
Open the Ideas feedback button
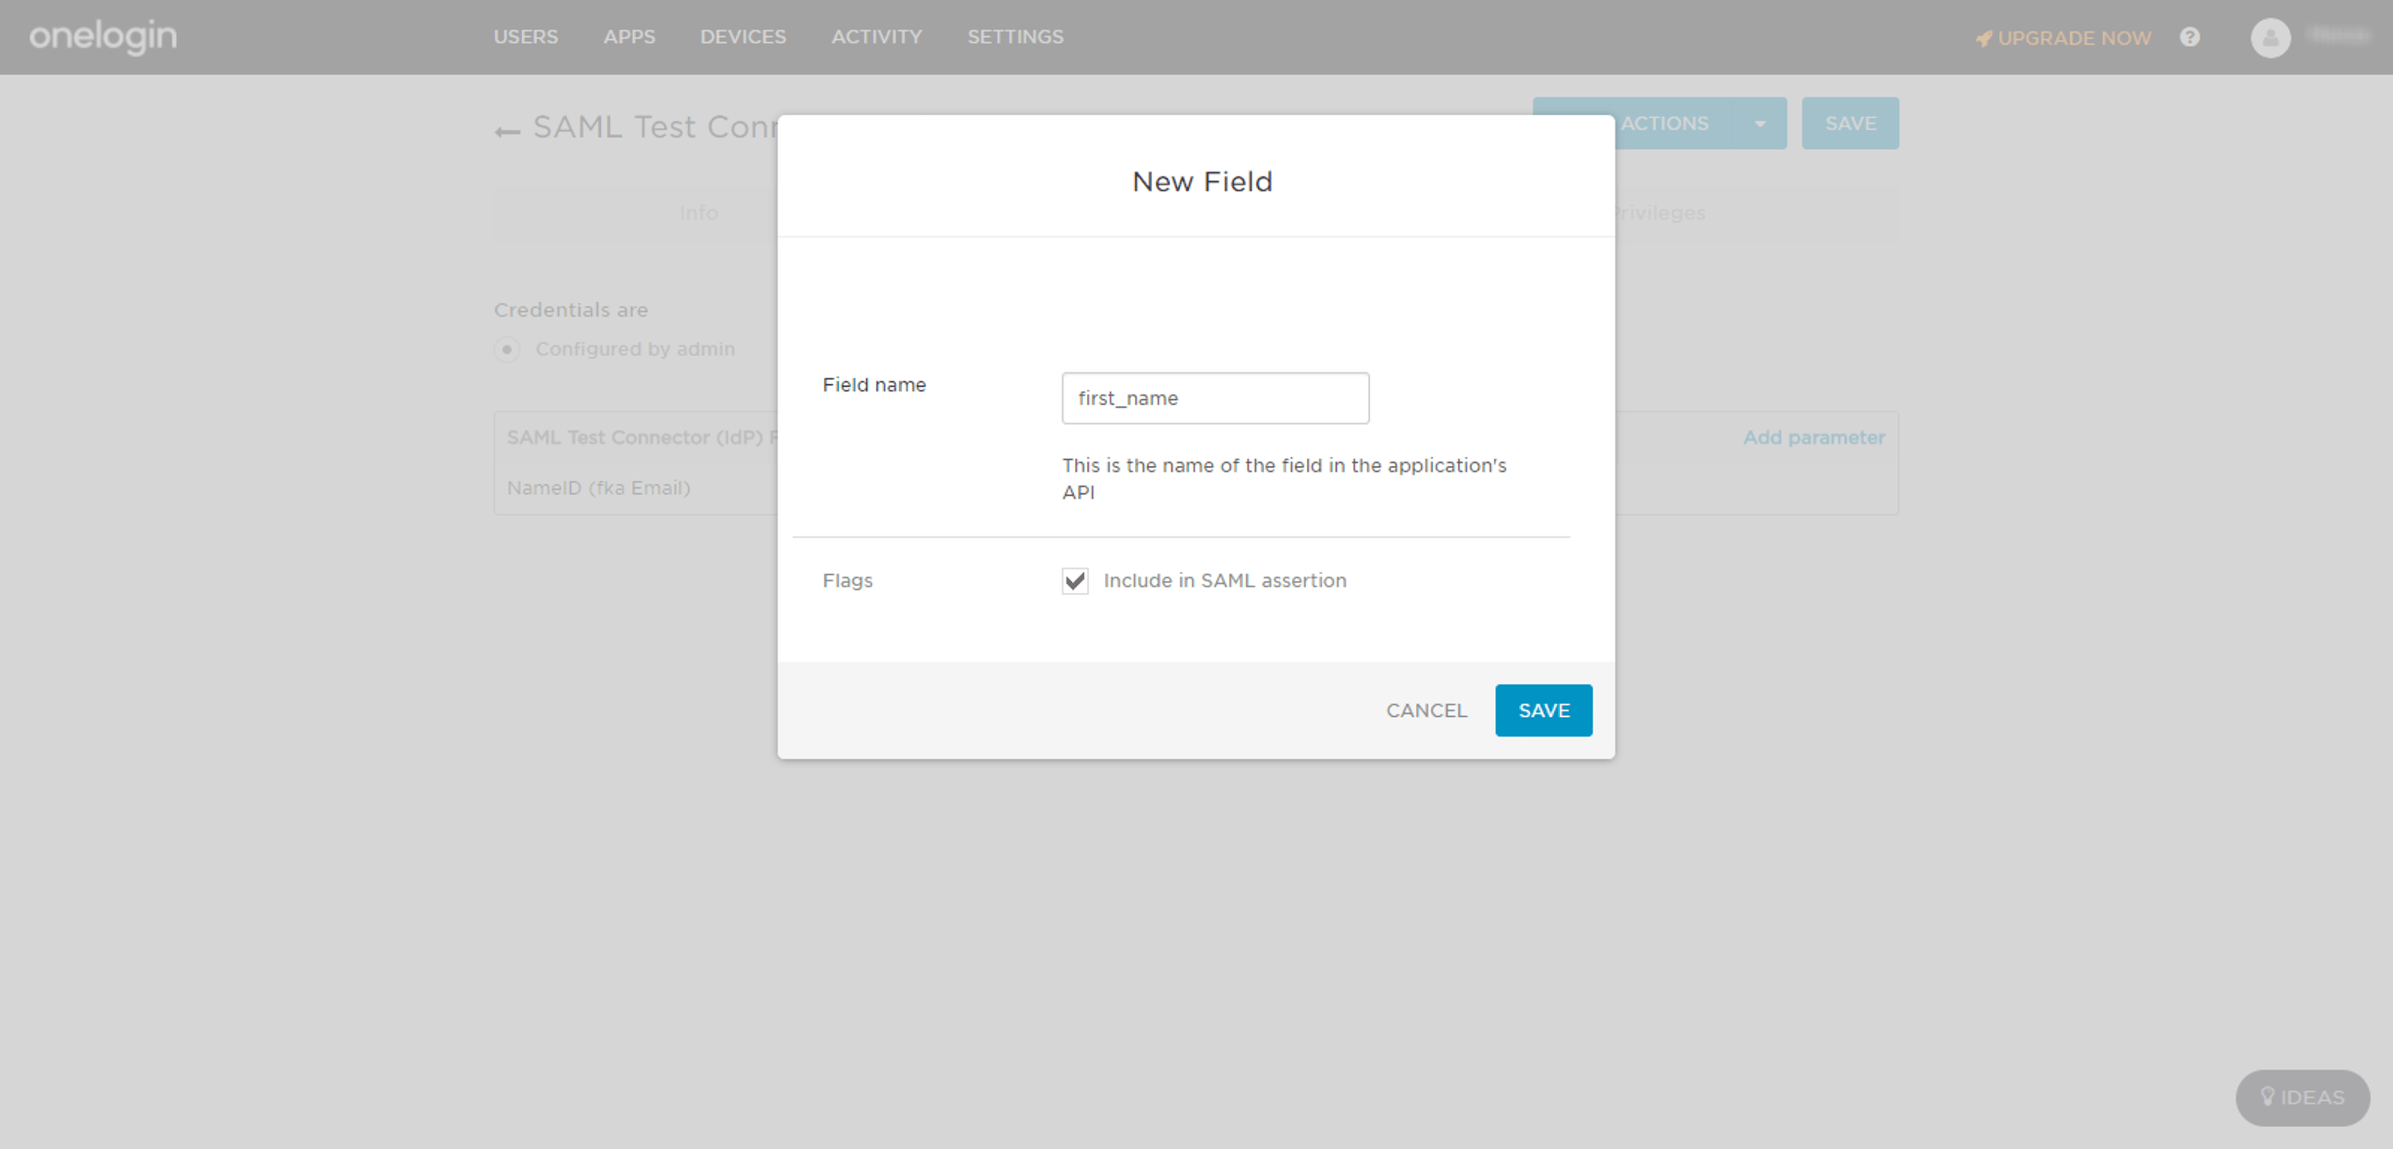[2302, 1097]
